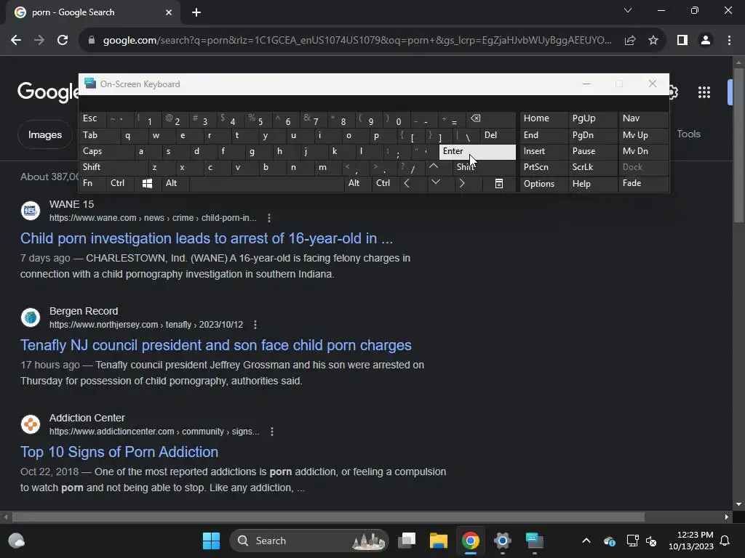Click the down arrow key on the On-Screen Keyboard
The width and height of the screenshot is (745, 558).
tap(435, 182)
